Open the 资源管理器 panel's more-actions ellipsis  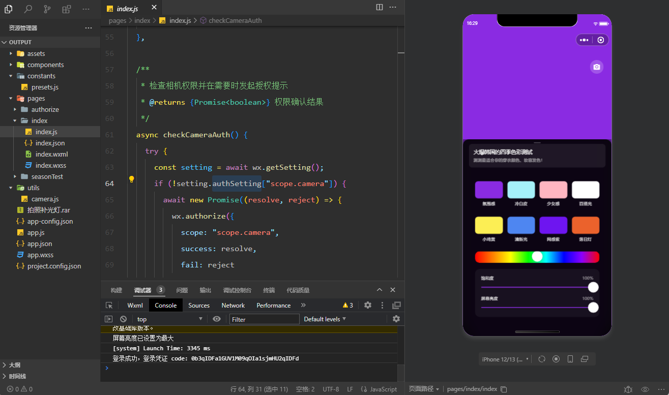click(89, 28)
